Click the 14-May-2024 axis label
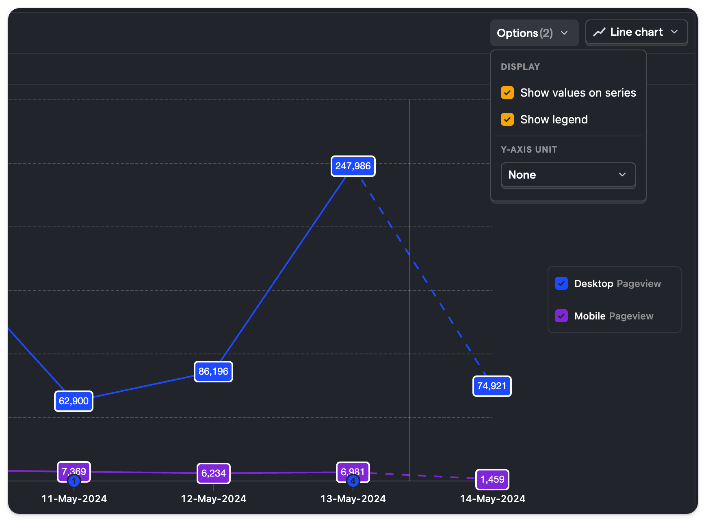The width and height of the screenshot is (706, 522). click(x=493, y=499)
